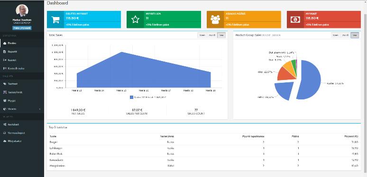Viewport: 367px width, 177px height.
Task: Click the Top 5 tuotetta panel title
Action: [58, 127]
